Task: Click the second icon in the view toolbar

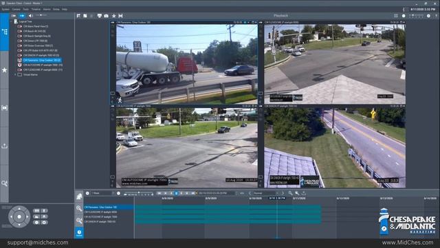Action: coord(85,16)
